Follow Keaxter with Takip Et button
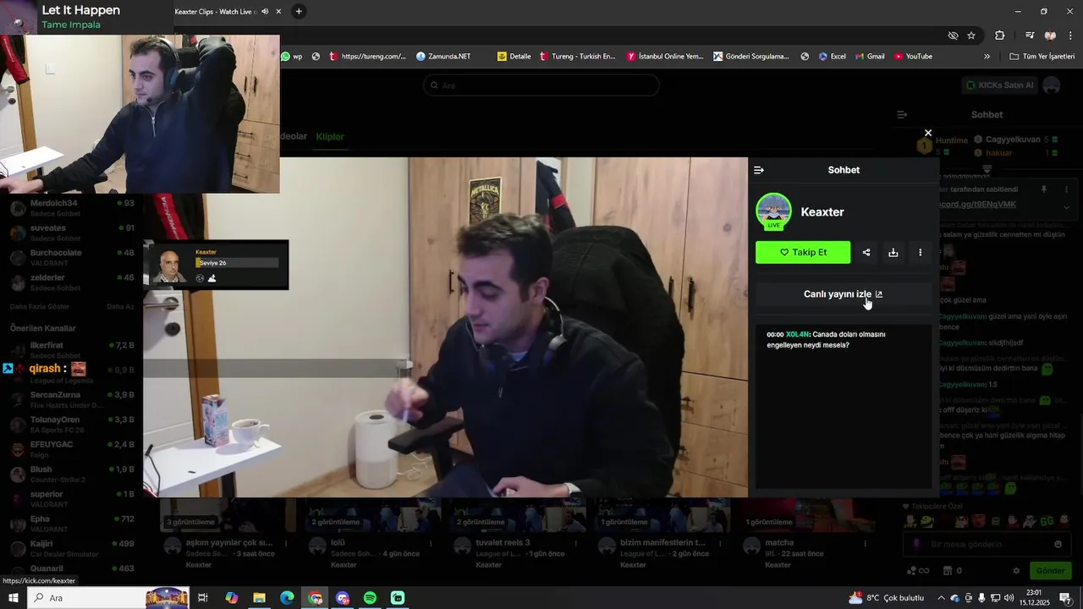Screen dimensions: 1083x609 point(803,252)
